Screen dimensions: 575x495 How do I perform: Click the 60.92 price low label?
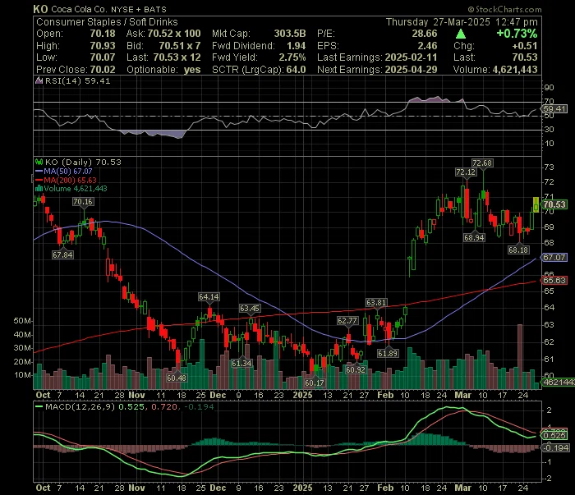[356, 369]
